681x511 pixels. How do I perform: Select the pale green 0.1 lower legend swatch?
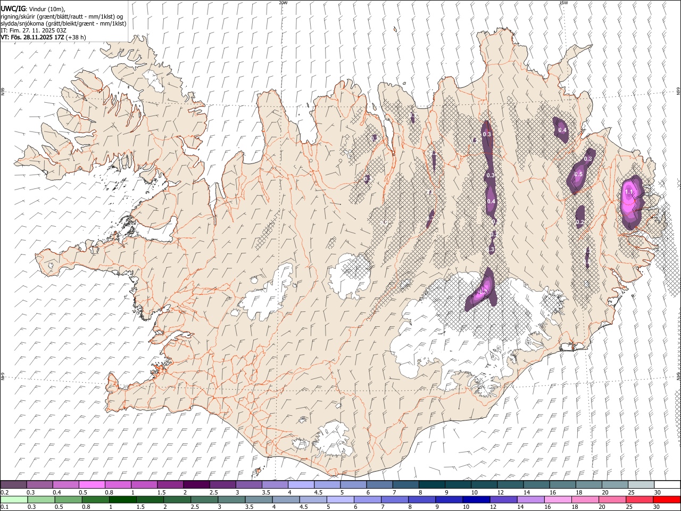(13, 499)
